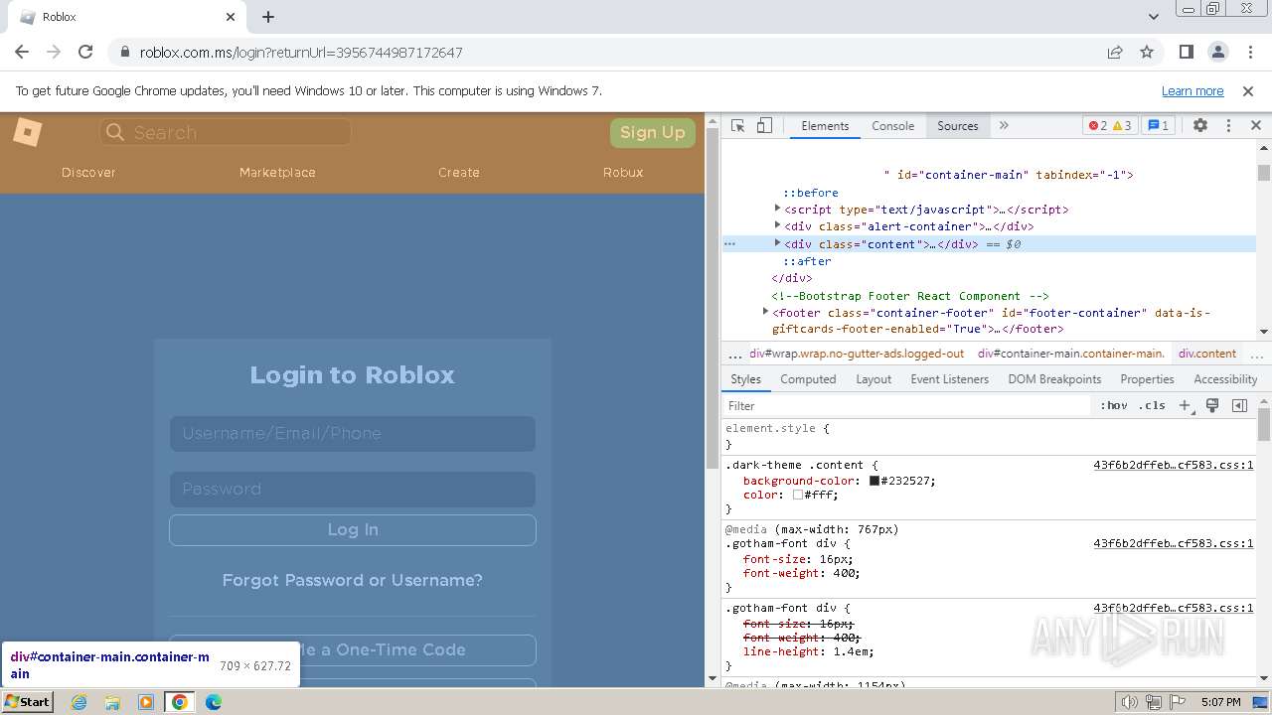Click the styles Filter input

[906, 405]
